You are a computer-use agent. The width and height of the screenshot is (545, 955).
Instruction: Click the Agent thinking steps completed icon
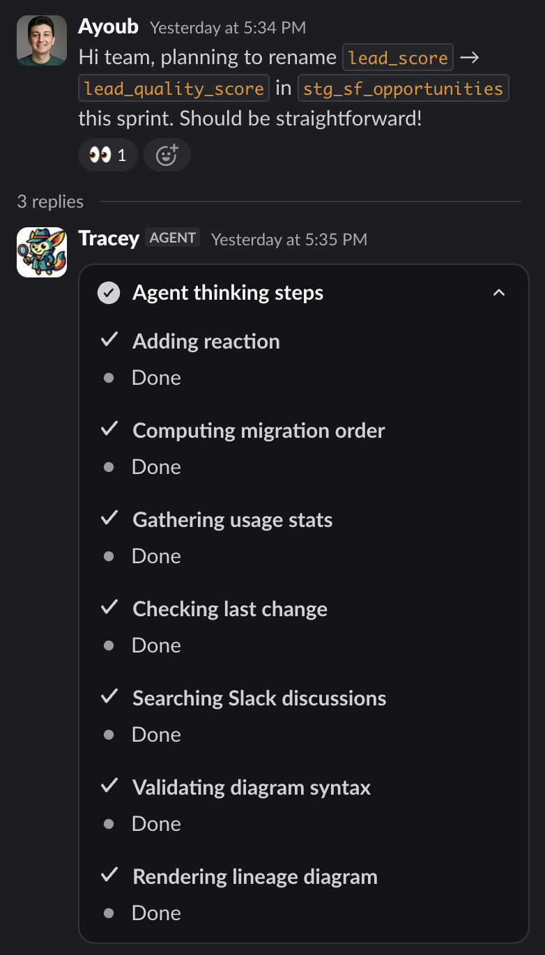point(108,293)
